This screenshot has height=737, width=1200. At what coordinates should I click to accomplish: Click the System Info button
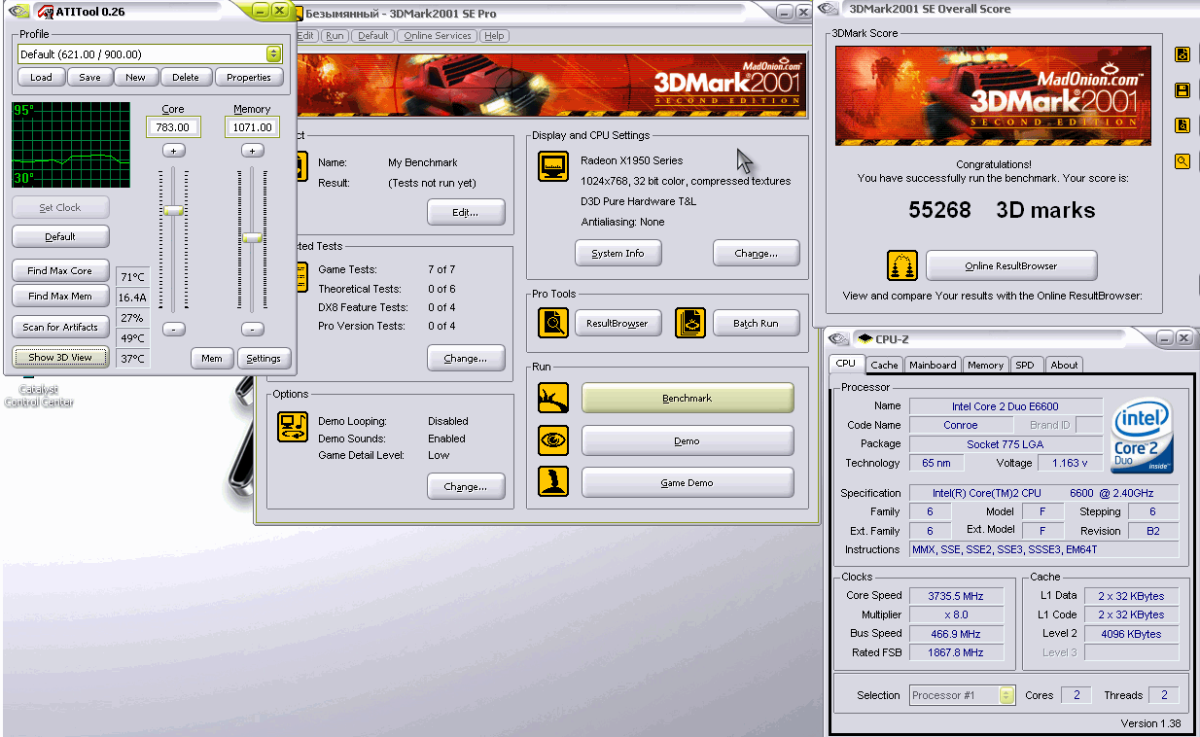[618, 254]
